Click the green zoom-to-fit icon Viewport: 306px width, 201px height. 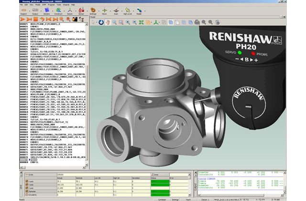(x=141, y=22)
